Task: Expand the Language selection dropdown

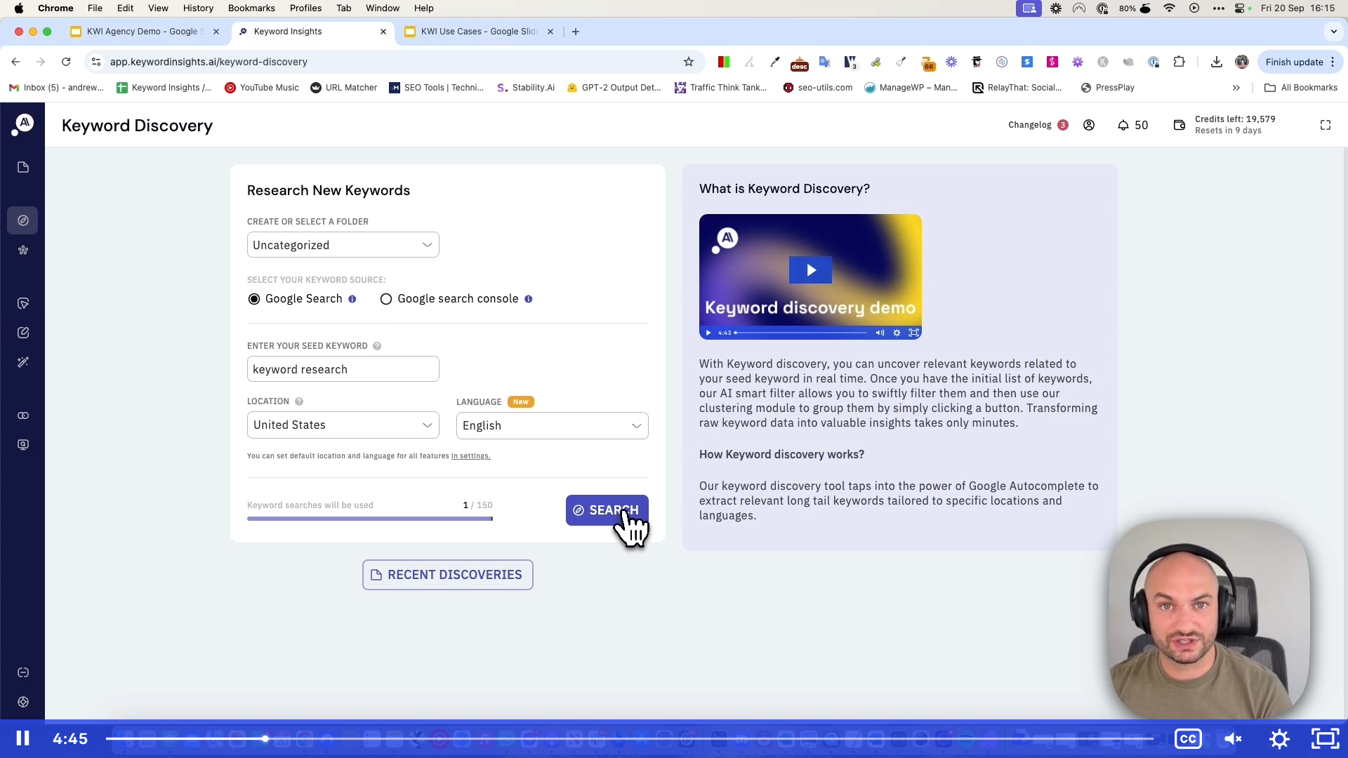Action: (551, 425)
